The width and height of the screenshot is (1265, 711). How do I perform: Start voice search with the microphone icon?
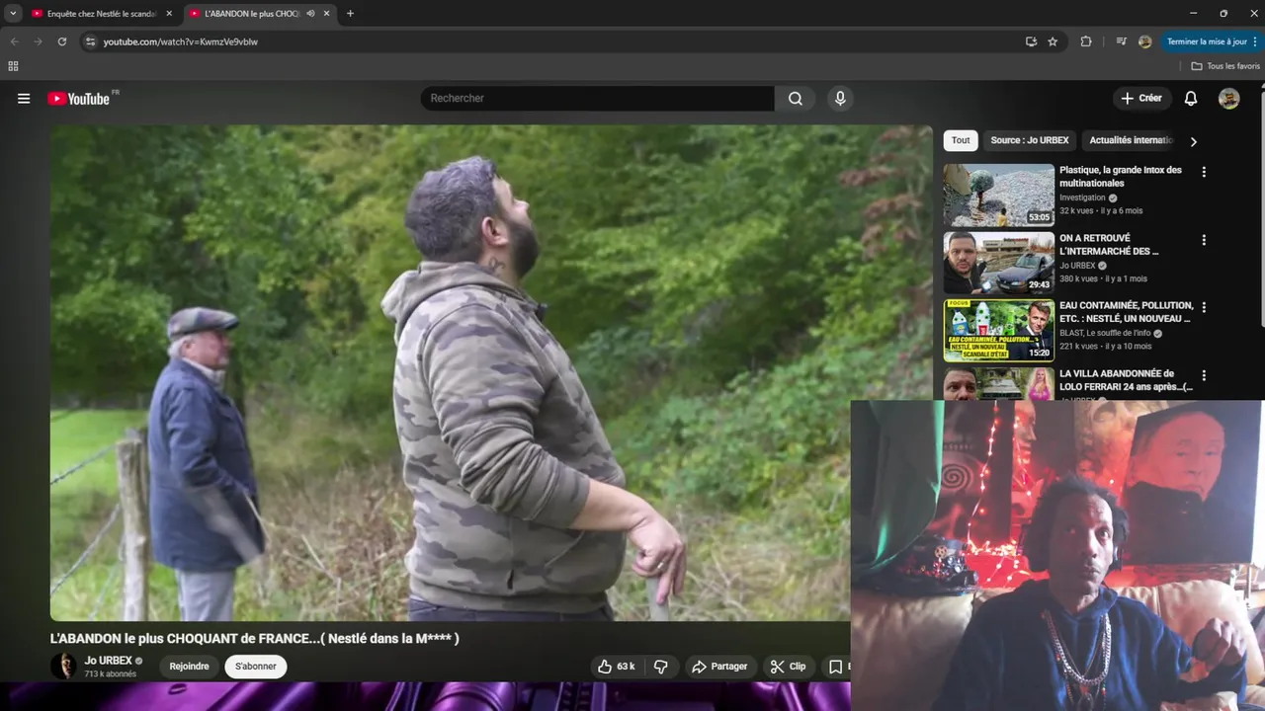(840, 99)
